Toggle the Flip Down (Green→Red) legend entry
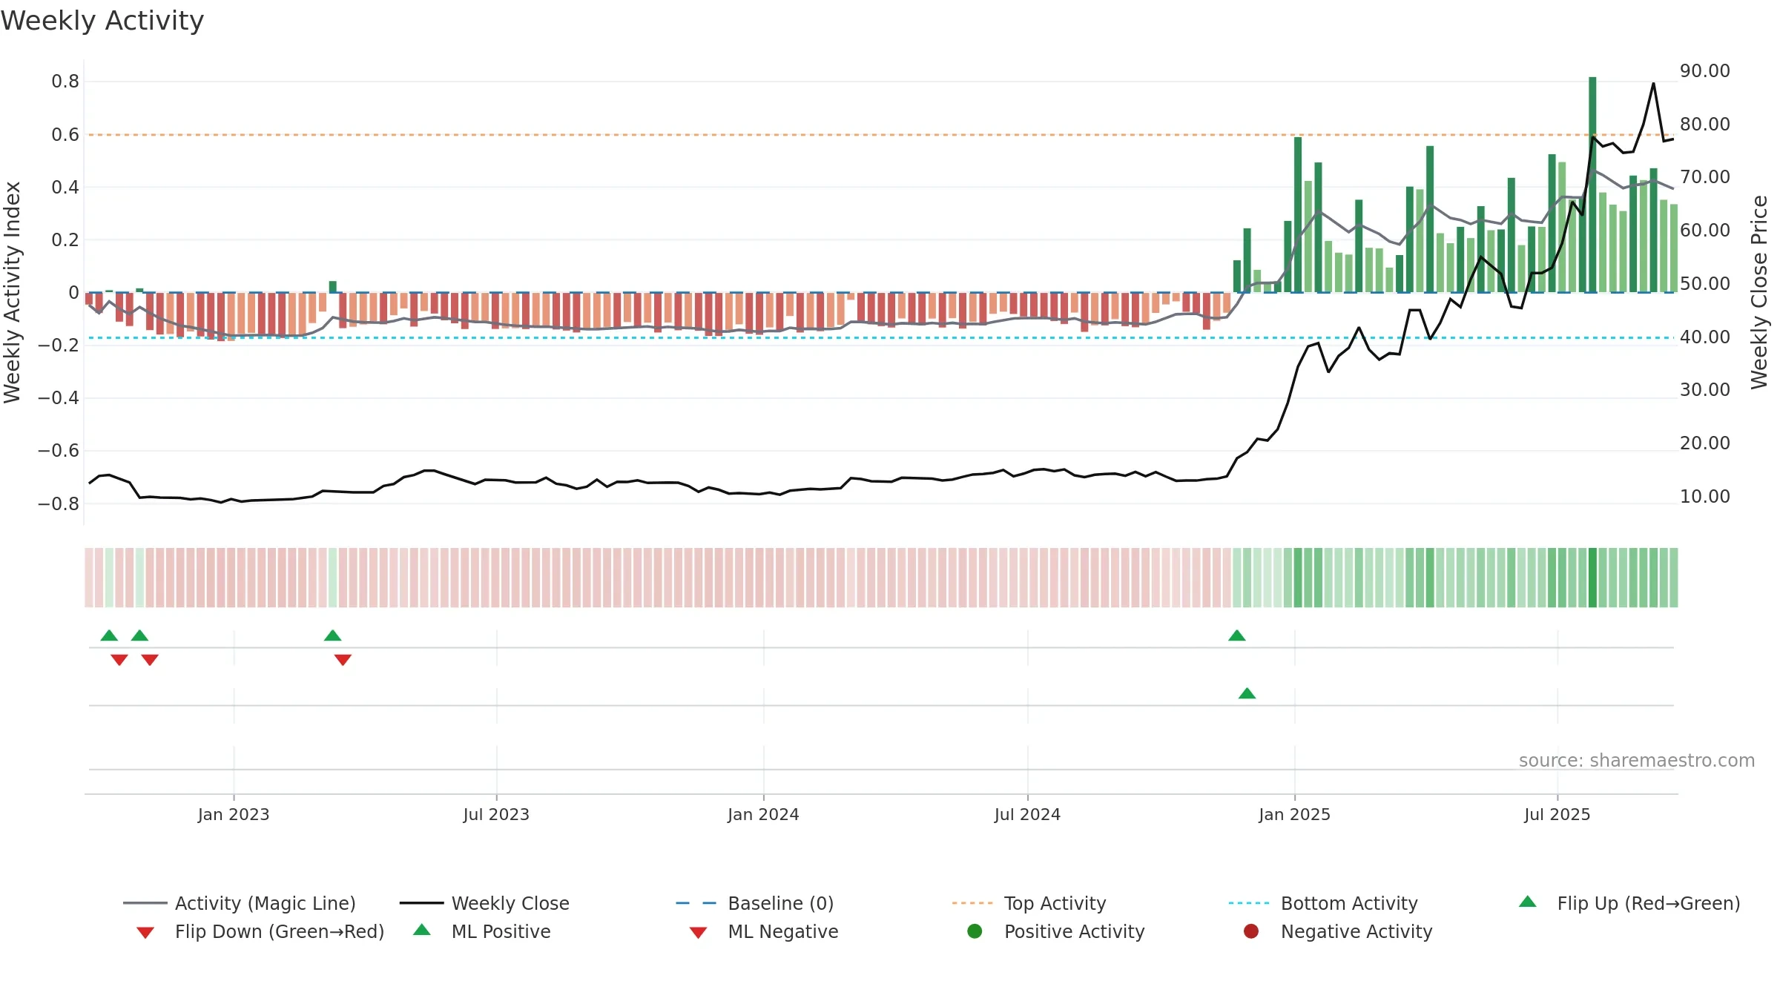The width and height of the screenshot is (1780, 1001). point(260,931)
